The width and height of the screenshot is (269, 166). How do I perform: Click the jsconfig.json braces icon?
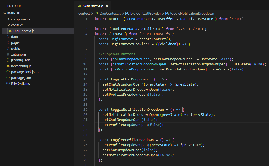click(8, 60)
